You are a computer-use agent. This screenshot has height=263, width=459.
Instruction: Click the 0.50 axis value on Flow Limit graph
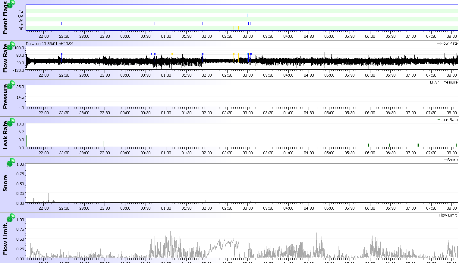pyautogui.click(x=20, y=239)
